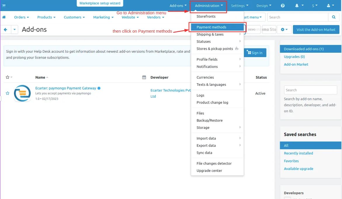This screenshot has width=342, height=199.
Task: Click the blue verified dot beside paymongo
Action: coord(99,88)
